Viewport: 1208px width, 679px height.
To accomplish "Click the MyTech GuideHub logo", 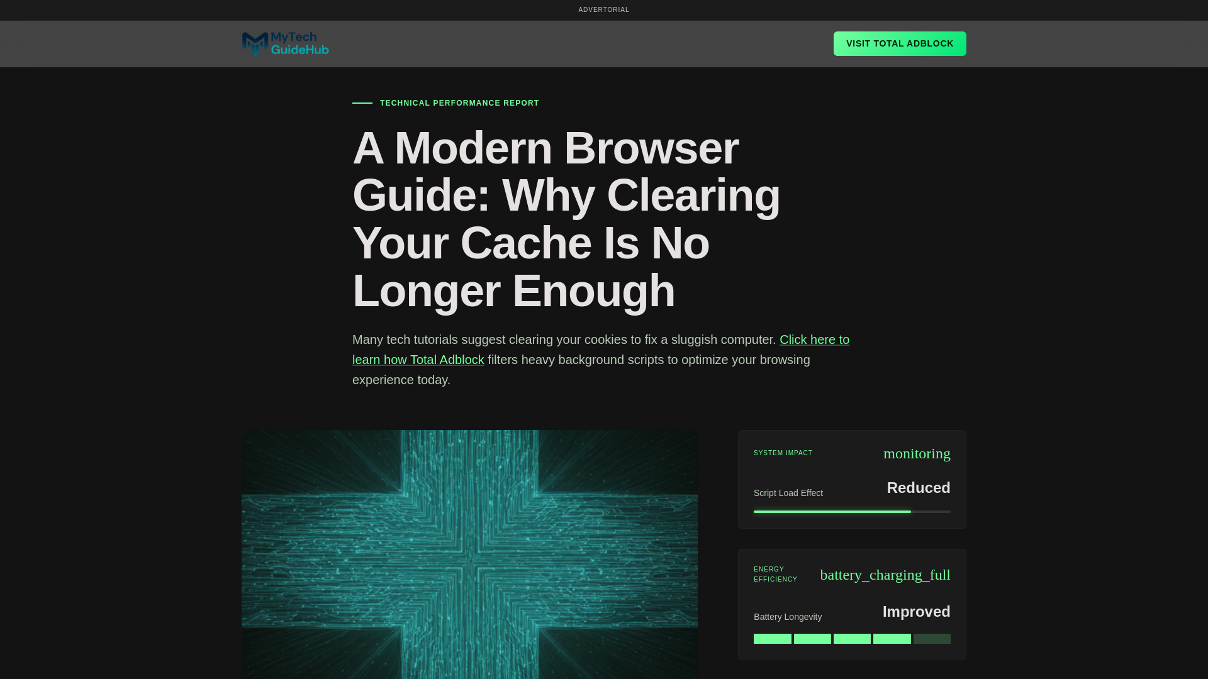I will click(x=285, y=43).
